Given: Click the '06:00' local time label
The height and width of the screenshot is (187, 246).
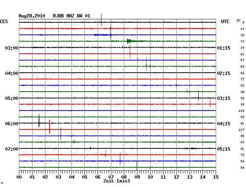Looking at the screenshot, I should coord(12,124).
